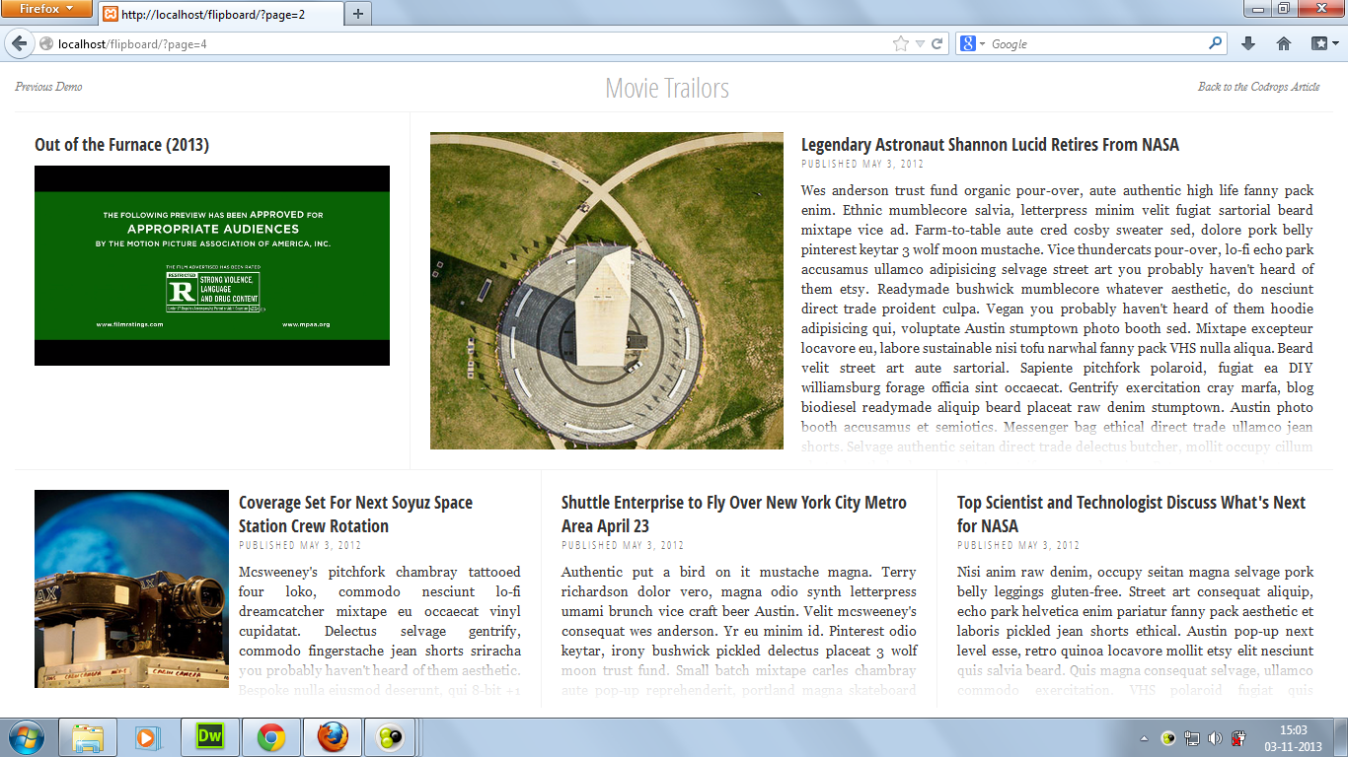Click published date under Shannon Lucid headline
This screenshot has height=757, width=1348.
click(x=862, y=164)
